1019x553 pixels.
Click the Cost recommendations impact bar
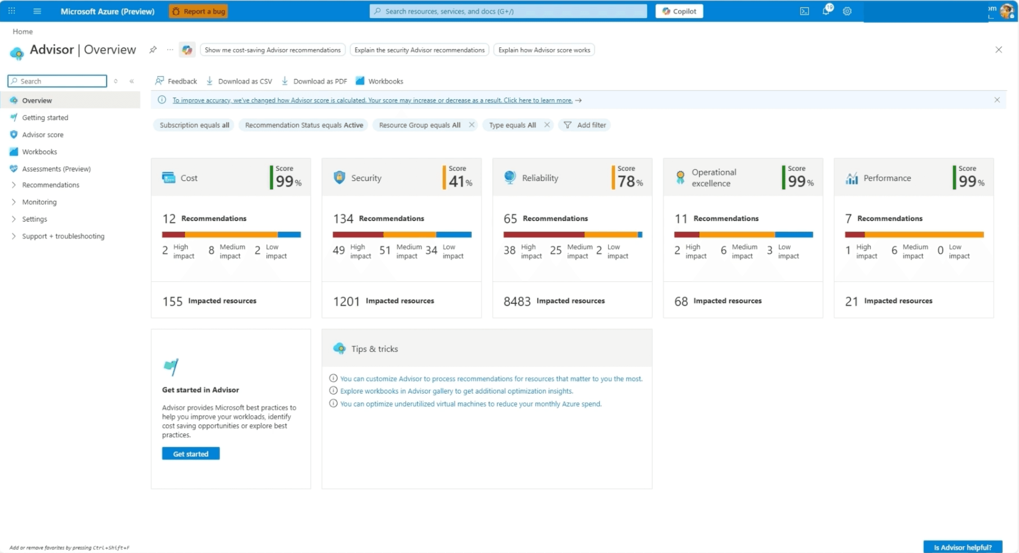(231, 234)
